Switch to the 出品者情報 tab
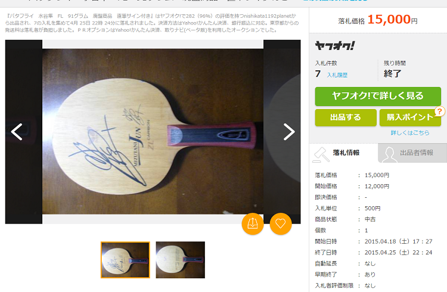This screenshot has width=447, height=292. (x=412, y=153)
